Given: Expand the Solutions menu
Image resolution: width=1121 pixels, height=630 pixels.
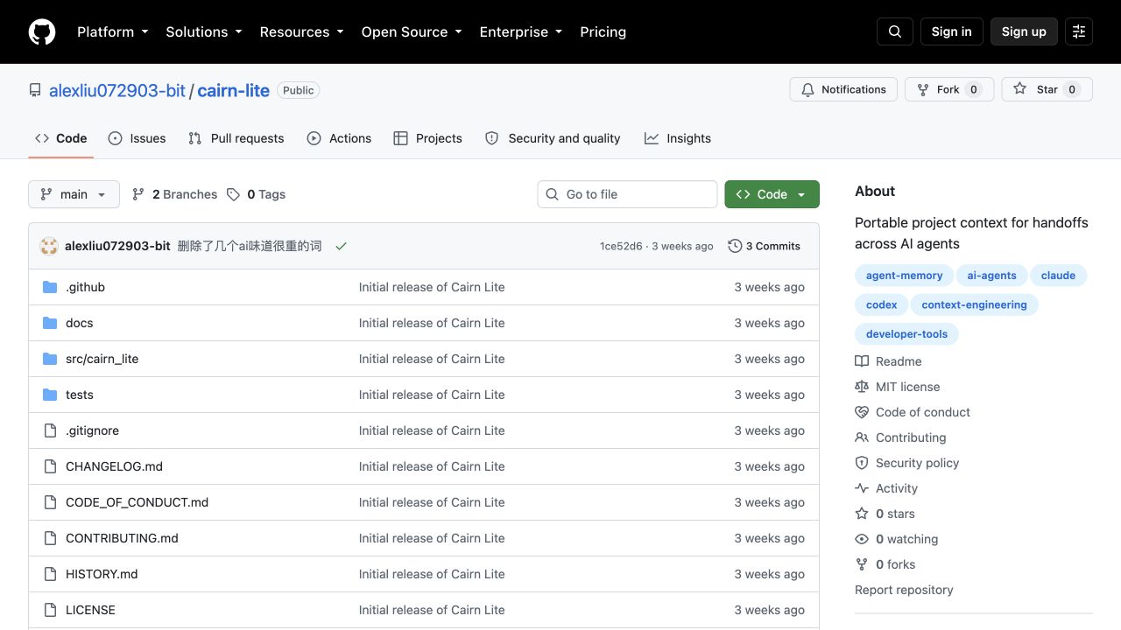Looking at the screenshot, I should 204,31.
